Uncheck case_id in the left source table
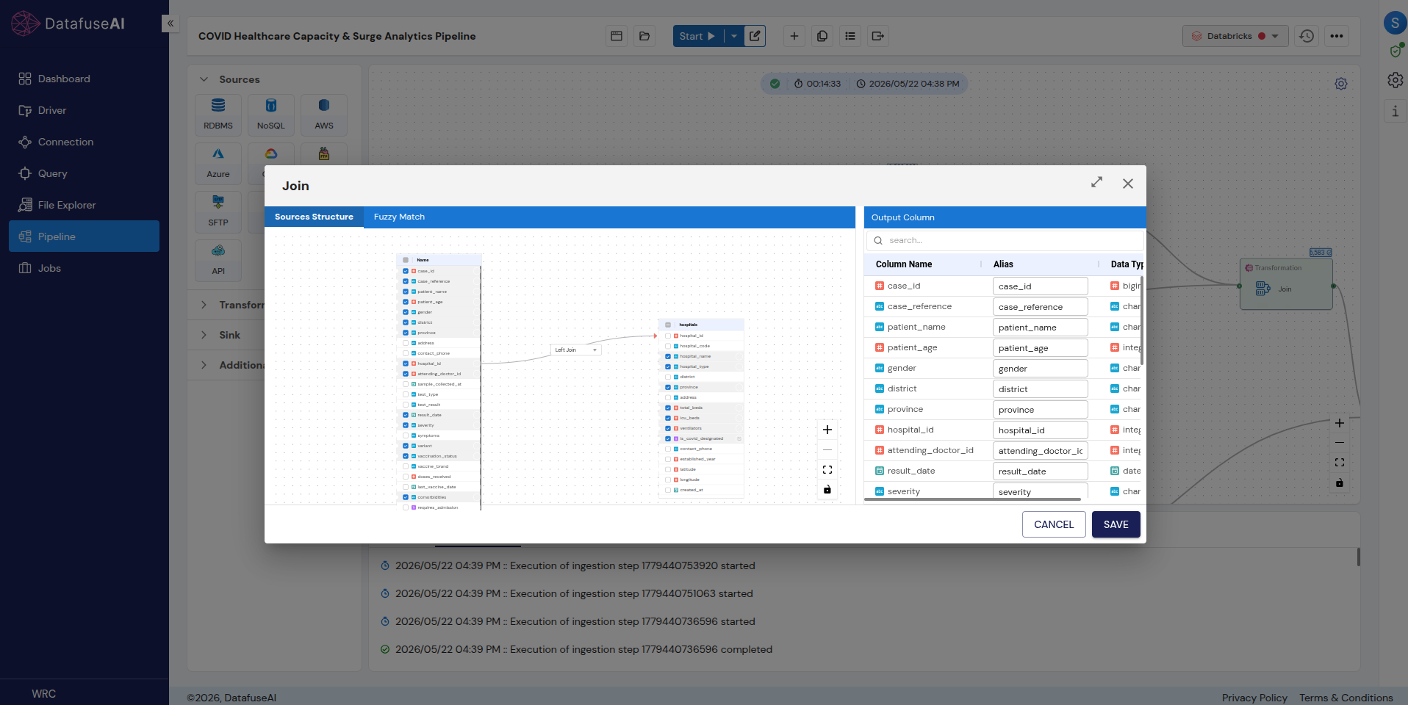Image resolution: width=1408 pixels, height=705 pixels. coord(406,271)
